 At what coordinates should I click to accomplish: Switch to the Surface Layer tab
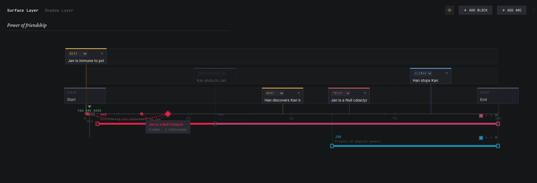[x=23, y=10]
